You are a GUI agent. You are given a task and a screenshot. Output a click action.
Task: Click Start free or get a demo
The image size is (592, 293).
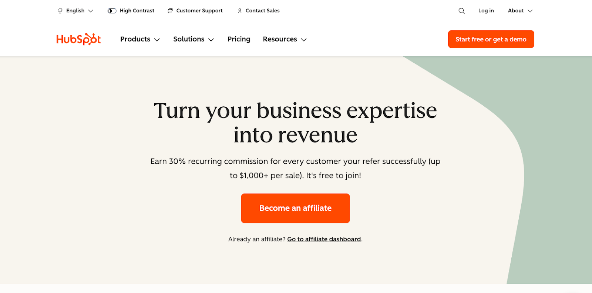[491, 39]
